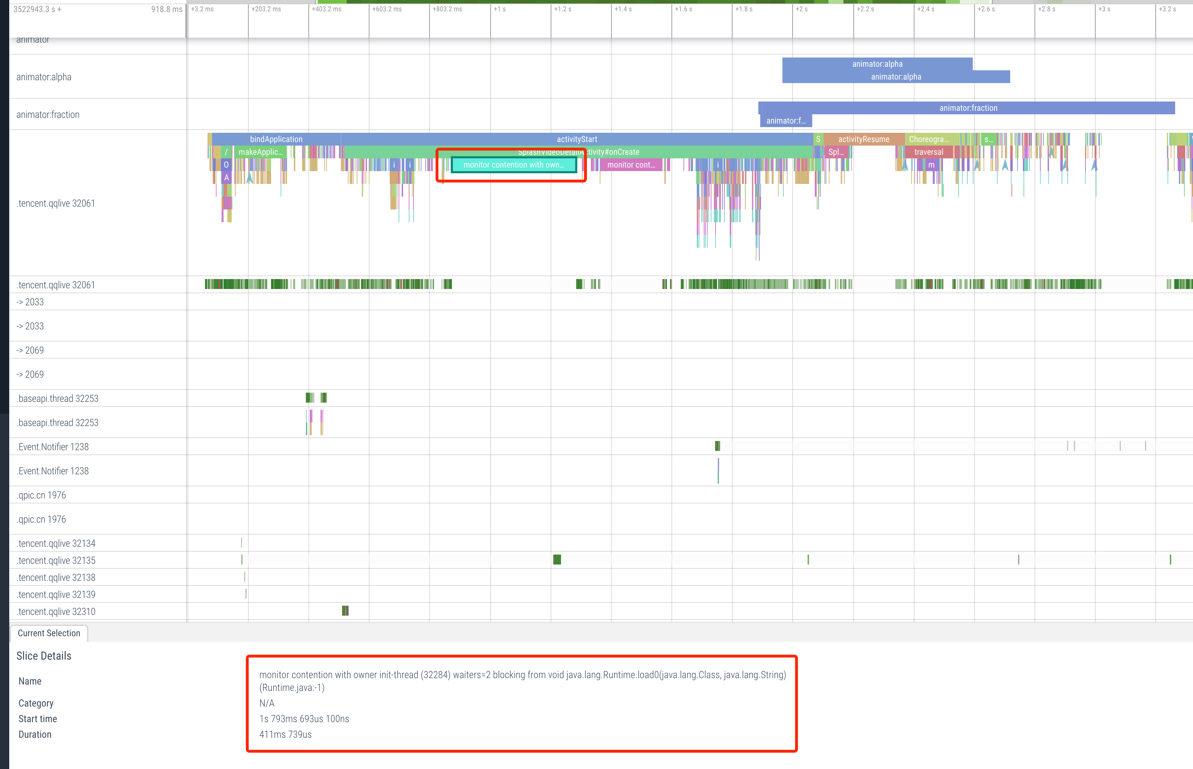
Task: Click the .tencent.qqlive 32310 track label
Action: pos(56,611)
